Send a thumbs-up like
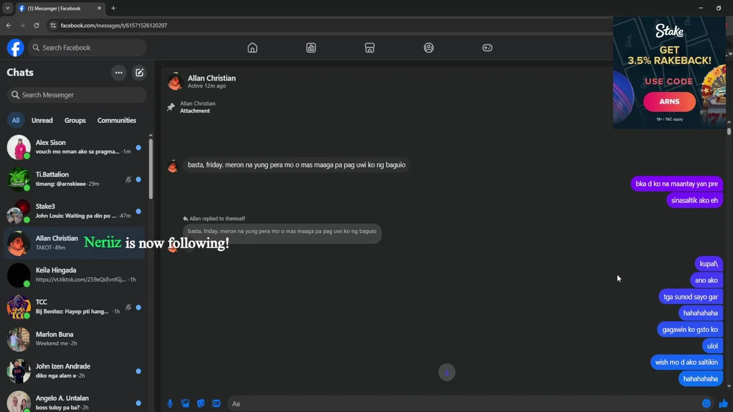 point(723,403)
